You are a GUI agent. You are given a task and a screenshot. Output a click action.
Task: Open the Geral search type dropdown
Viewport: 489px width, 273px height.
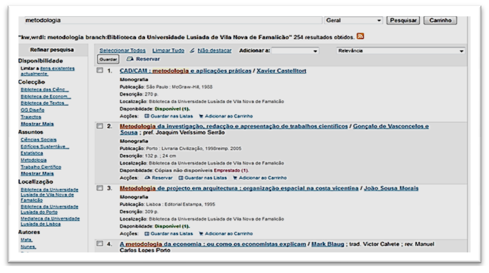(x=353, y=20)
